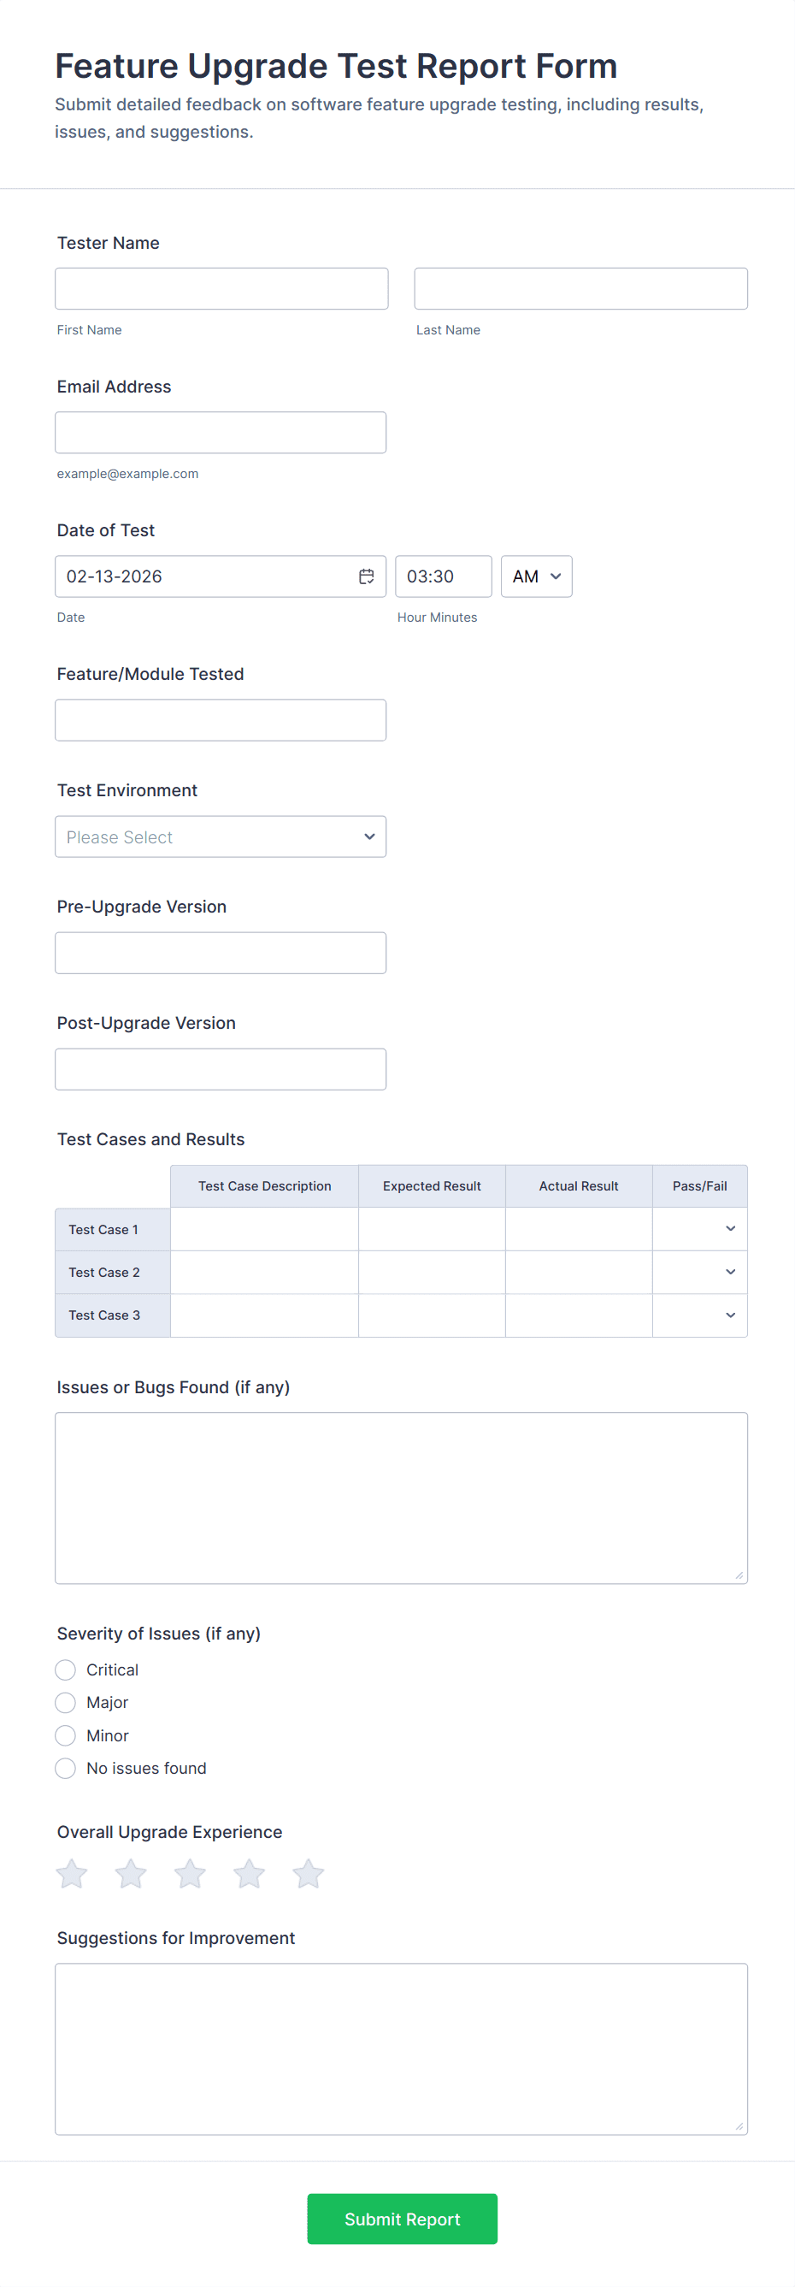Click the Hour Minutes time field
Viewport: 795px width, 2287px height.
(x=443, y=576)
